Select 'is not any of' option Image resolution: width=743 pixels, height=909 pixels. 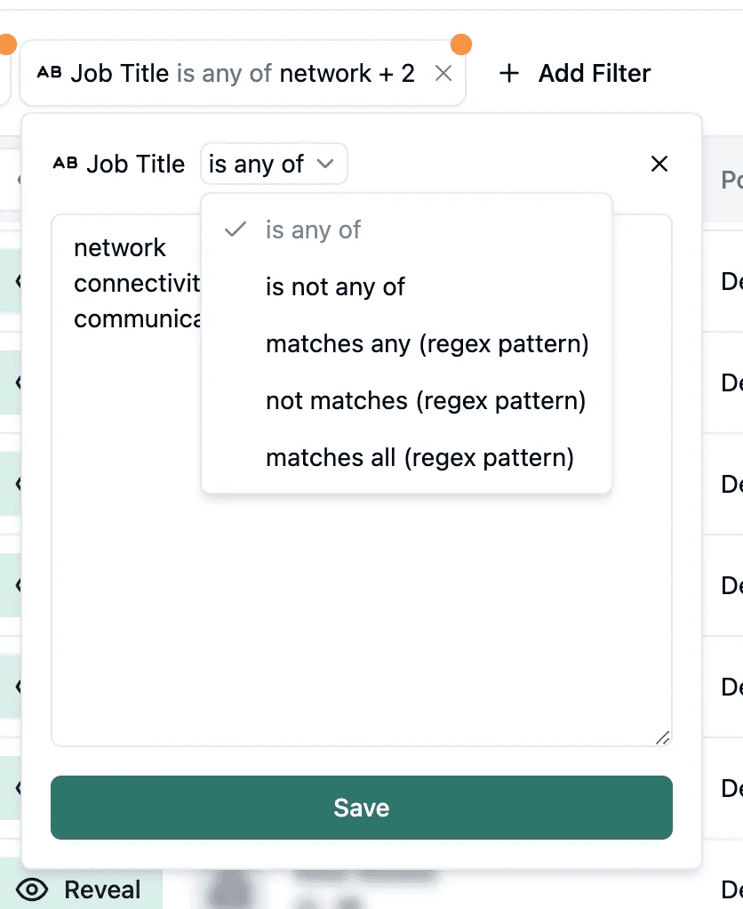335,286
